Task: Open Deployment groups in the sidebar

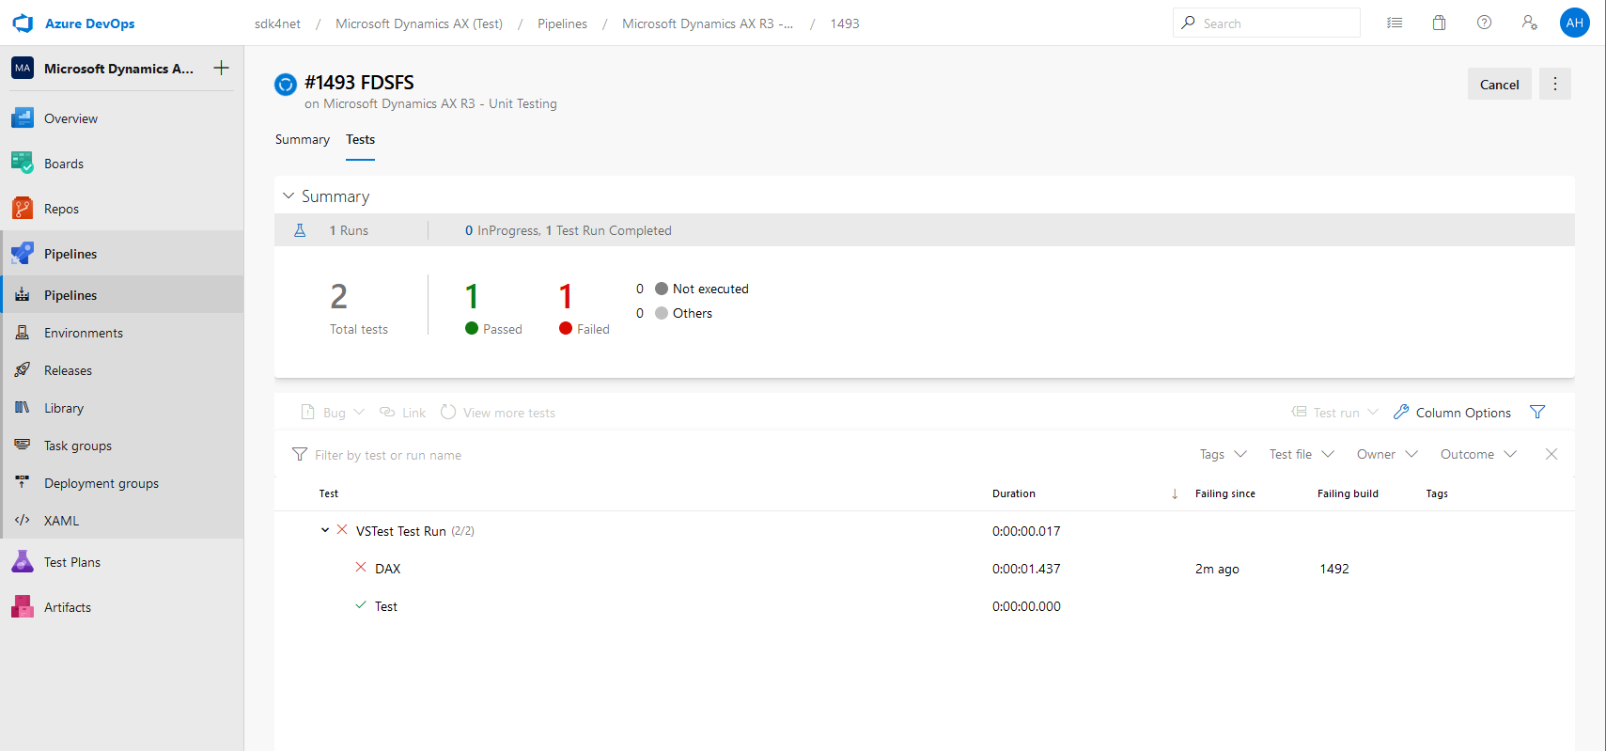Action: tap(122, 483)
